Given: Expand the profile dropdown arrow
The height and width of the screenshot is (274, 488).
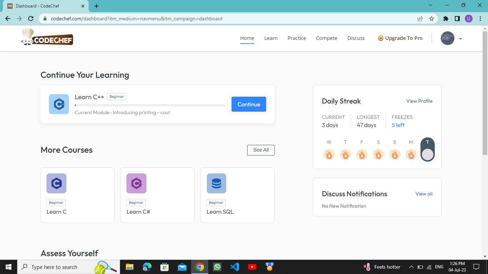Looking at the screenshot, I should (x=460, y=39).
